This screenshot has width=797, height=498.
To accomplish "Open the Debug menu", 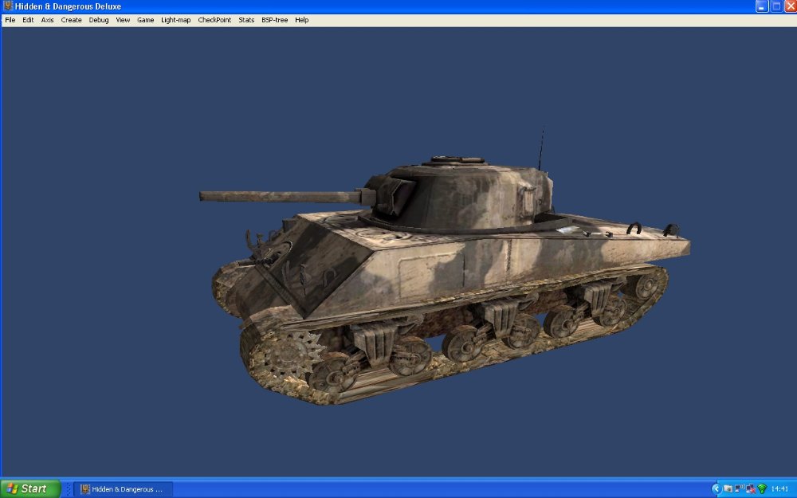I will coord(99,20).
